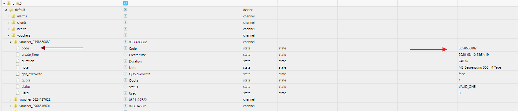This screenshot has width=518, height=111.
Task: Click the blue UniFi adapter icon
Action: click(125, 3)
